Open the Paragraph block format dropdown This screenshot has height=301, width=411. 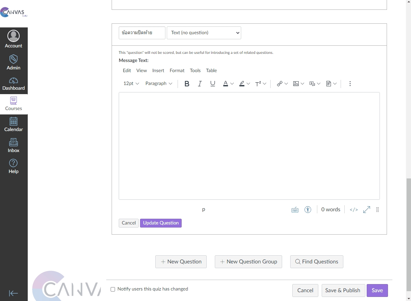pos(159,84)
